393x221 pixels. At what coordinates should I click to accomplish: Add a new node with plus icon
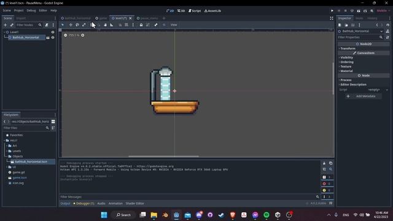coord(6,25)
